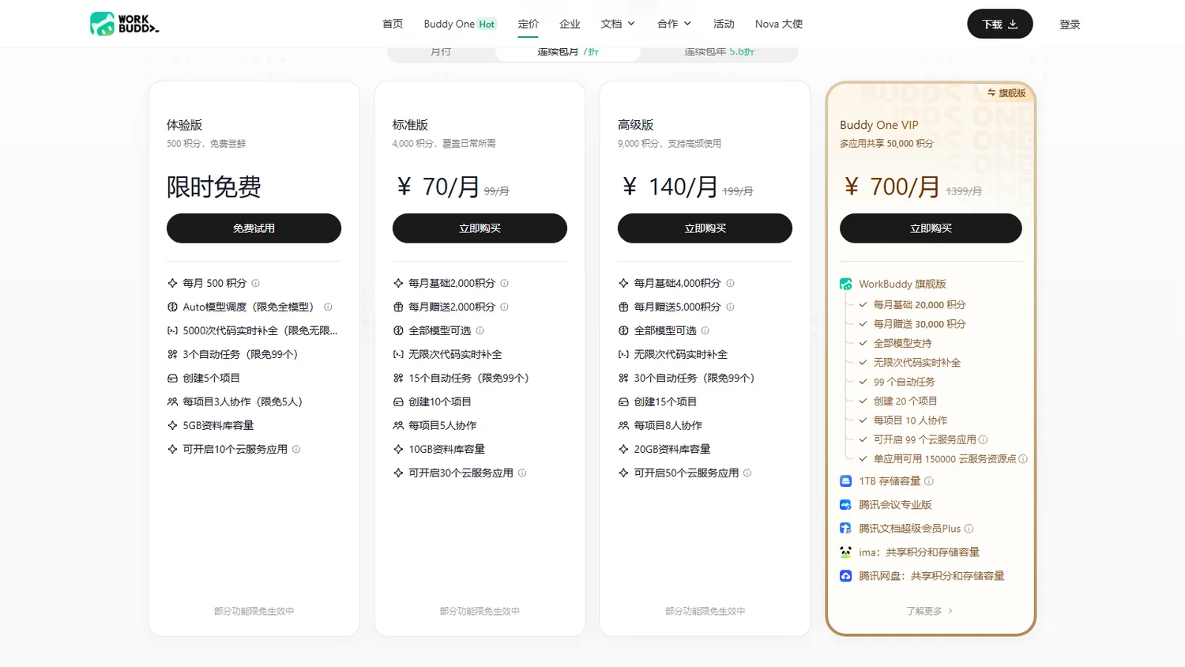The height and width of the screenshot is (667, 1185).
Task: Open info icon beside 150000 云服务资源点
Action: [x=1023, y=458]
